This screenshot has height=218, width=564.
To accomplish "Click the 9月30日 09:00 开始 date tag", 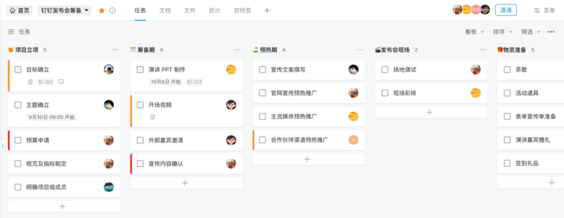I will pos(51,117).
